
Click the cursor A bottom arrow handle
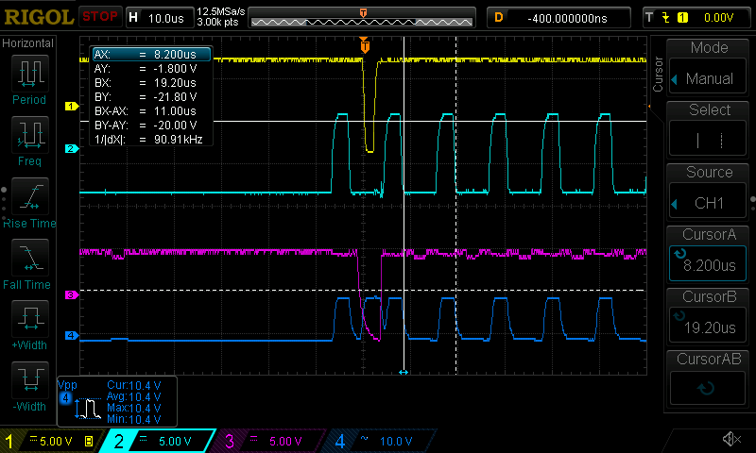coord(404,372)
